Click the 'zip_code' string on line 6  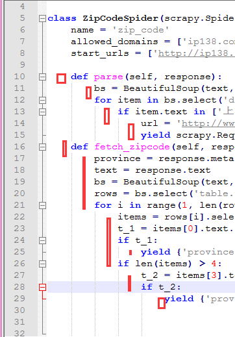[141, 30]
